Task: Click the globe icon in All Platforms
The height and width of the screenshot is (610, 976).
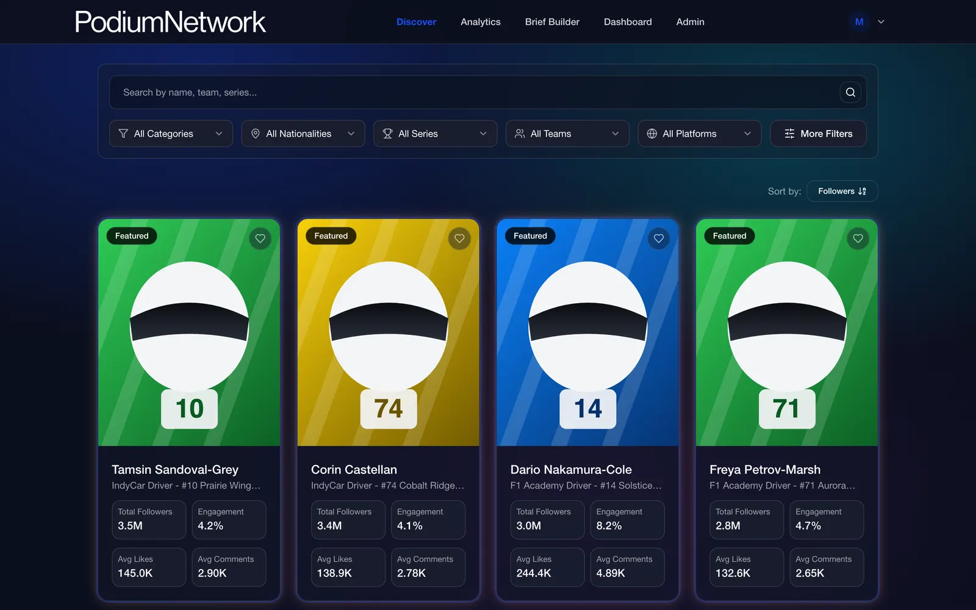Action: [652, 134]
